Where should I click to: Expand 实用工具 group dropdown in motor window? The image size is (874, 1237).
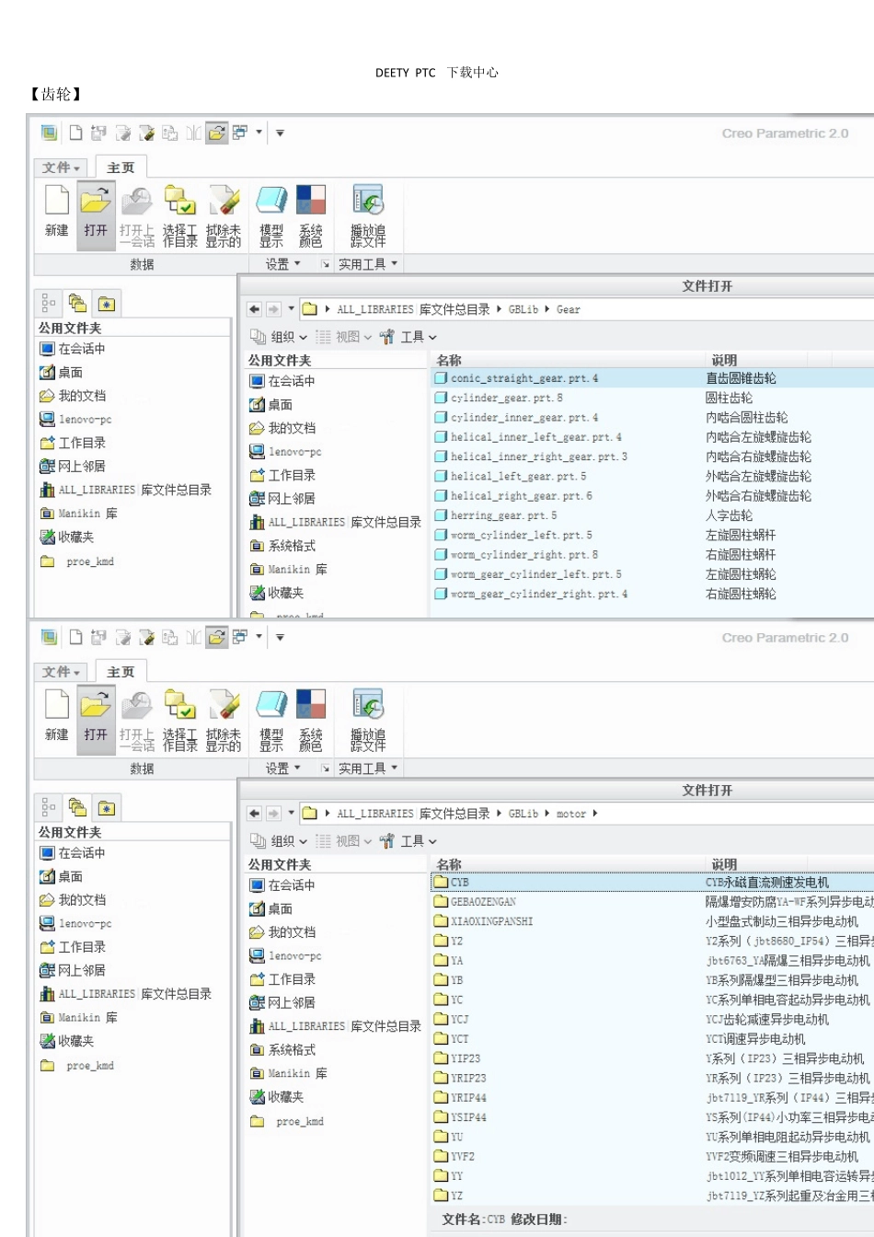(x=368, y=769)
